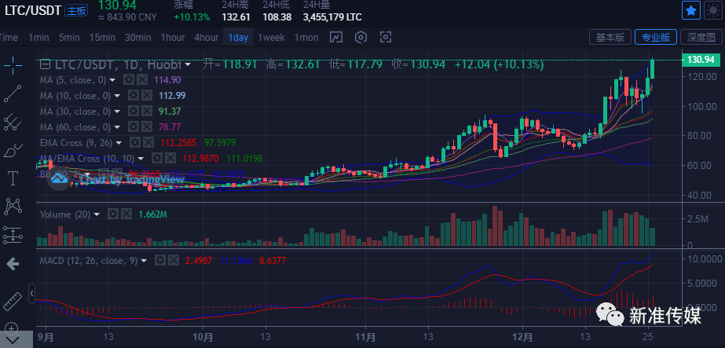Expand MA (10, close, 0) dropdown arrow
Viewport: 725px width, 348px height.
(117, 96)
